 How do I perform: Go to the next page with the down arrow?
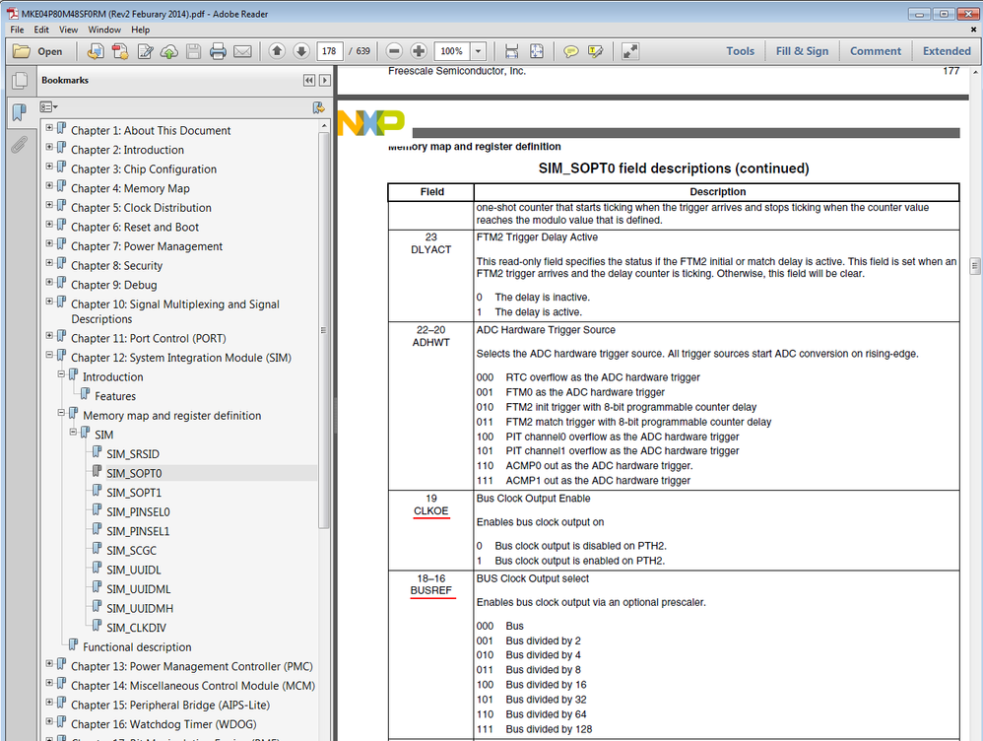pos(301,51)
